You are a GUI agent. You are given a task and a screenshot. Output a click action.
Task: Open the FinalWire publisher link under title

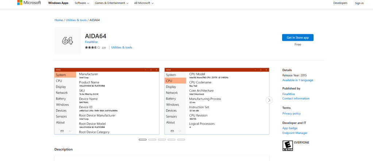click(91, 42)
